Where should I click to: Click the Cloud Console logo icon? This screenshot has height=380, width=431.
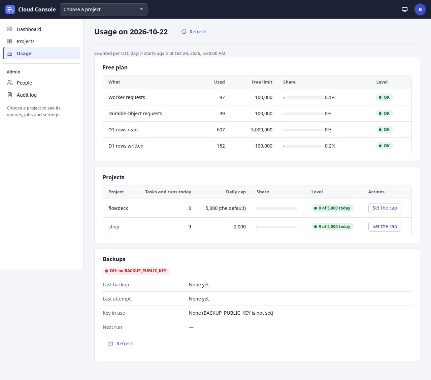[10, 9]
